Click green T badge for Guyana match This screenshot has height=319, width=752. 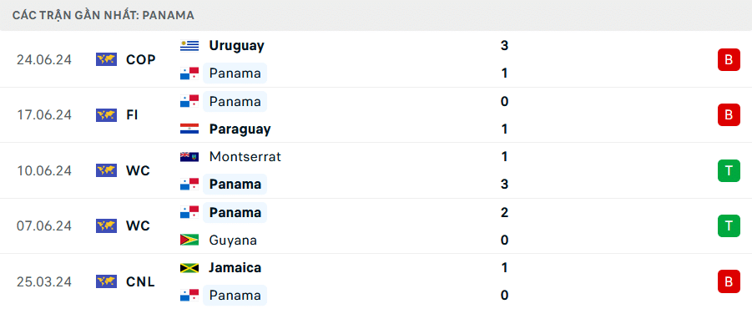729,226
